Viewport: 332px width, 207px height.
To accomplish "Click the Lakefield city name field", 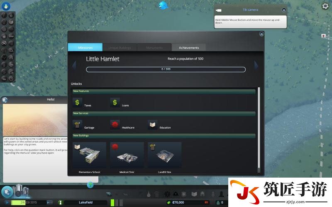I will pos(85,202).
